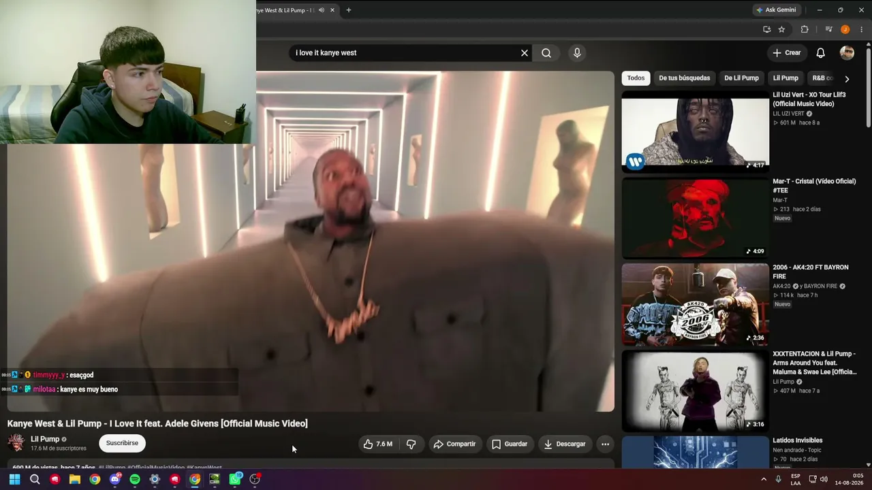Clear the YouTube search box text
The image size is (872, 490).
pos(525,53)
